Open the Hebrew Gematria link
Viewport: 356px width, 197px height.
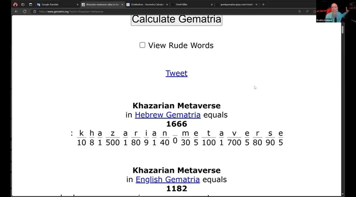point(167,115)
